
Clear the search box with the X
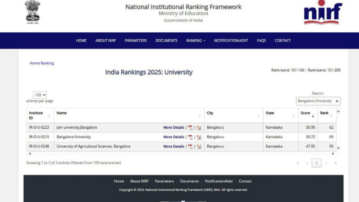click(337, 101)
